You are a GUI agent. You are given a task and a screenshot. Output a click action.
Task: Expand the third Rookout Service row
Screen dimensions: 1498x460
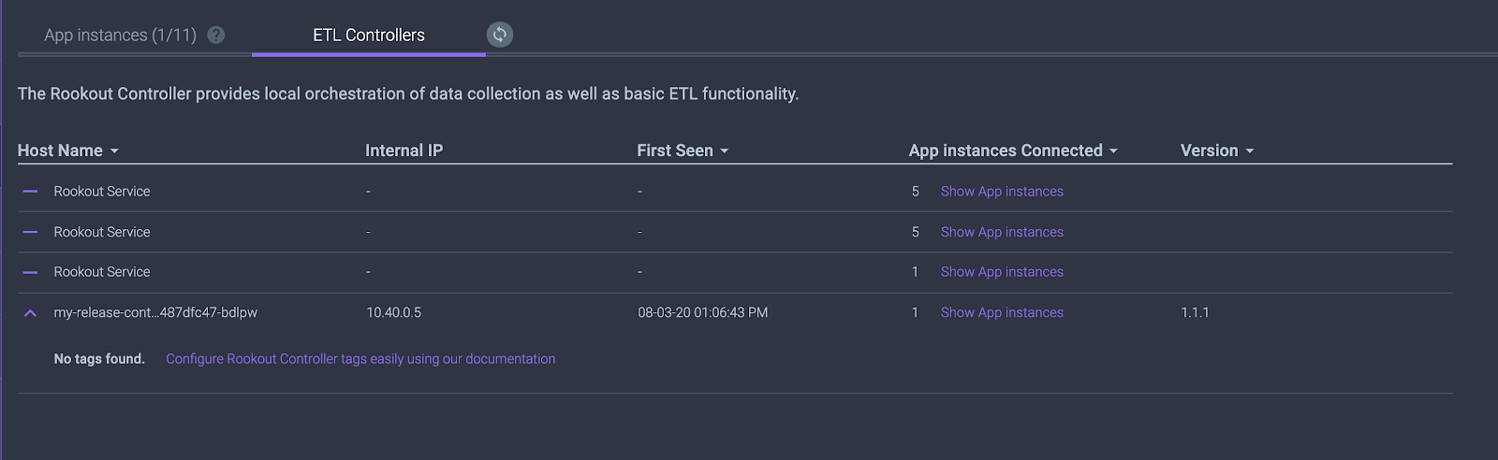30,272
